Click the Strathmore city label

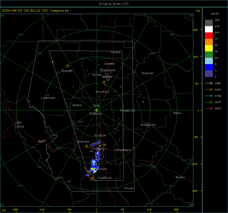tap(123, 150)
